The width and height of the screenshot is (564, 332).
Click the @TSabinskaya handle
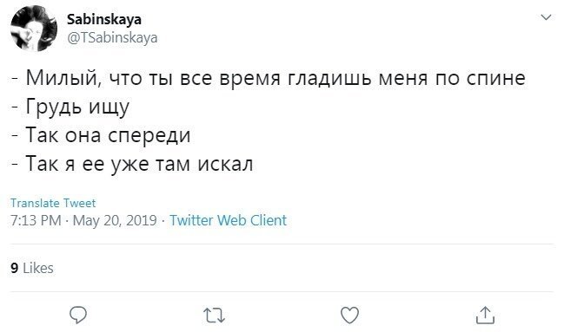click(x=112, y=37)
